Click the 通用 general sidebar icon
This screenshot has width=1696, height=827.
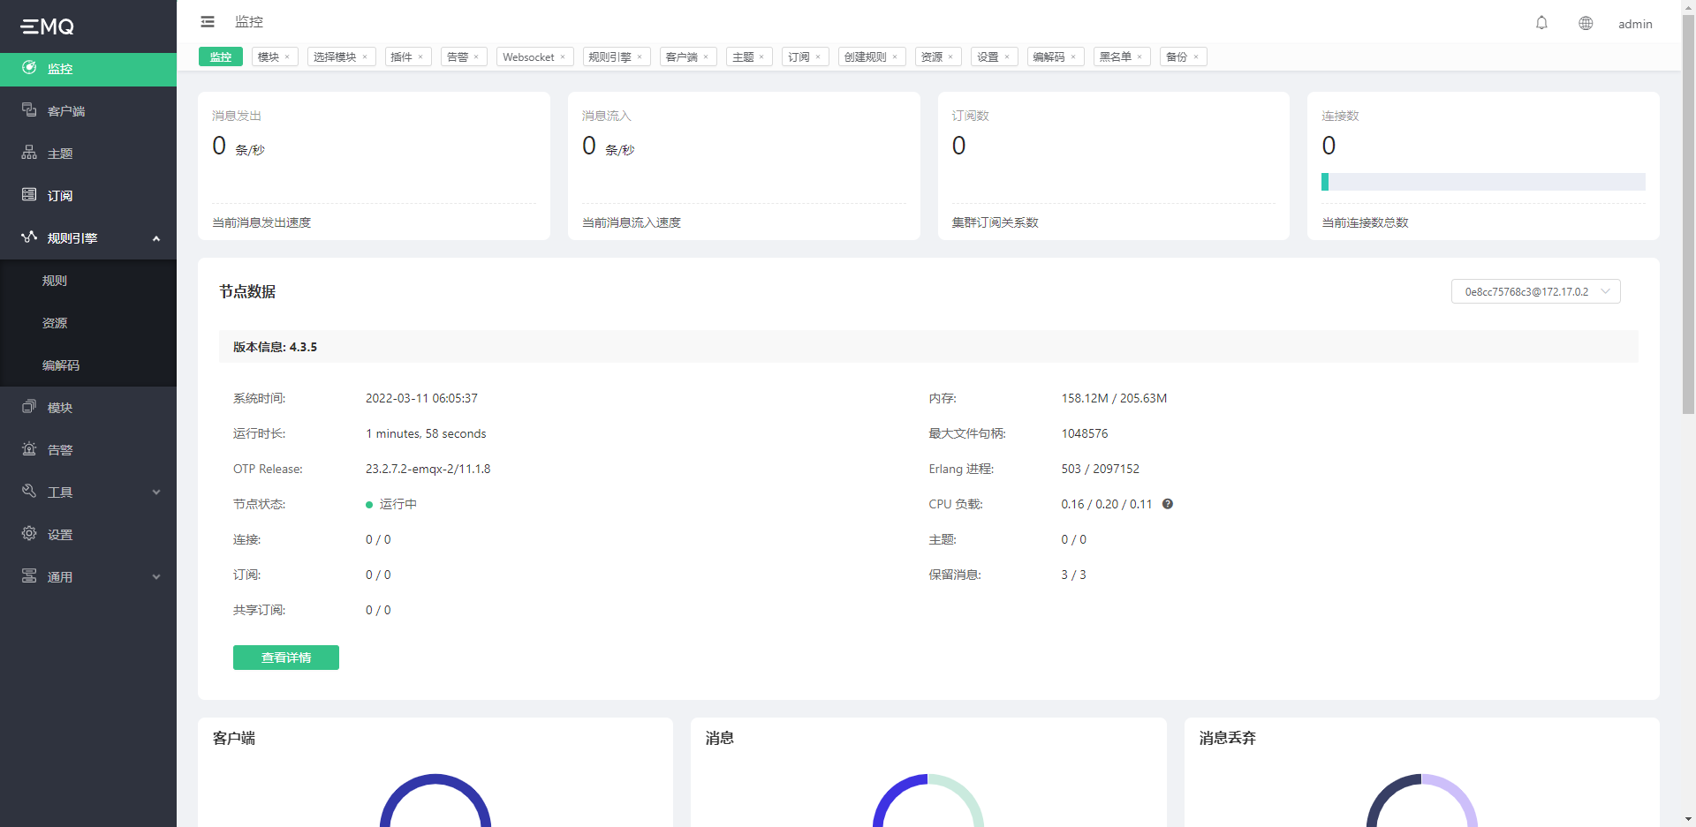pos(29,576)
